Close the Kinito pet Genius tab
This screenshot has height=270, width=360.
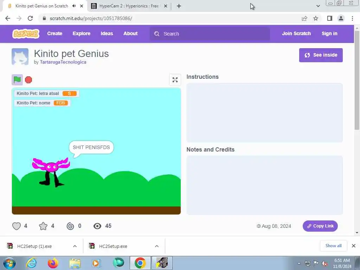82,6
